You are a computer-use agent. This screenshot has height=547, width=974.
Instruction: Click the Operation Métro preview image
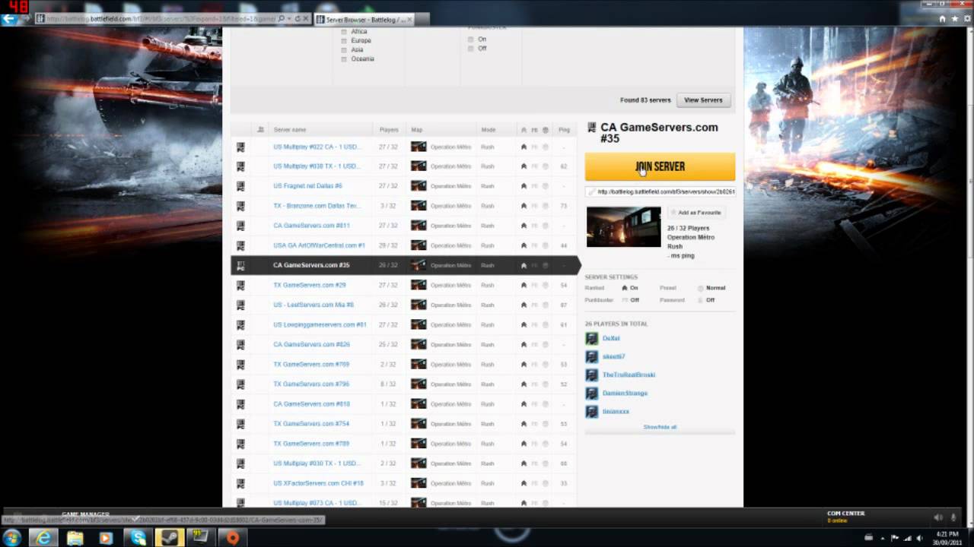coord(623,226)
